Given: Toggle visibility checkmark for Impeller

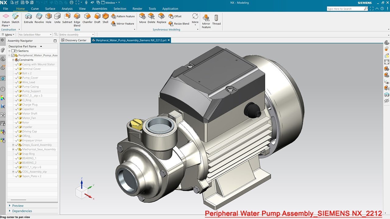Looking at the screenshot, I should click(17, 127).
